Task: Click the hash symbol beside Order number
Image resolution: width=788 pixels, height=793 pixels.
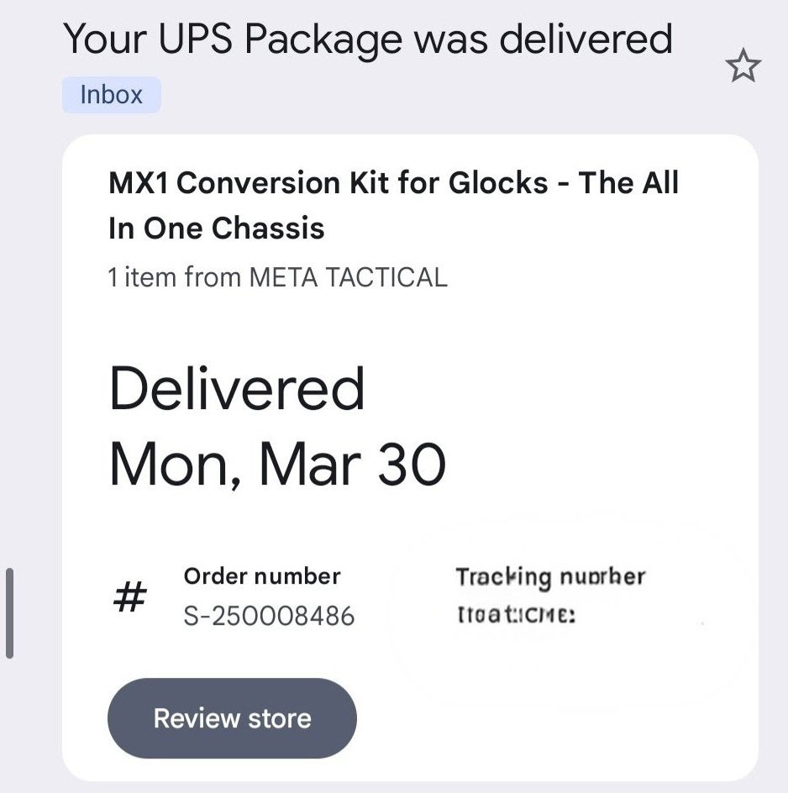Action: pyautogui.click(x=129, y=599)
